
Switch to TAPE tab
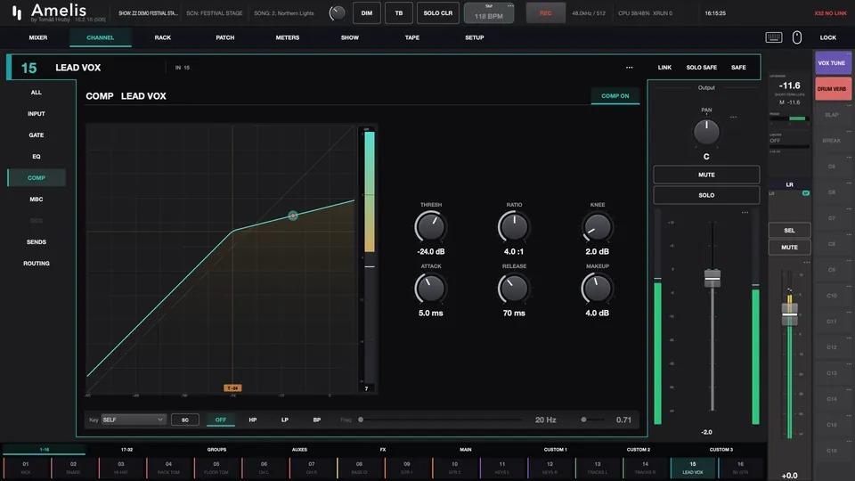tap(411, 37)
